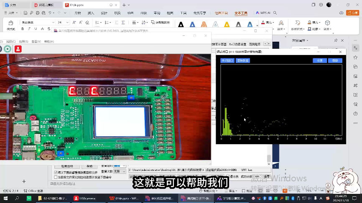The image size is (362, 203).
Task: Click the print preview icon in quick toolbar
Action: pyautogui.click(x=43, y=13)
